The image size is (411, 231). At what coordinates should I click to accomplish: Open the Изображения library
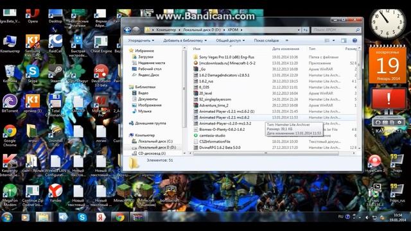tap(150, 105)
